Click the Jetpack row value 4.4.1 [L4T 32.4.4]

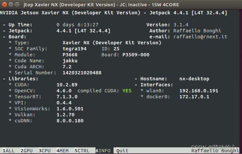83,31
